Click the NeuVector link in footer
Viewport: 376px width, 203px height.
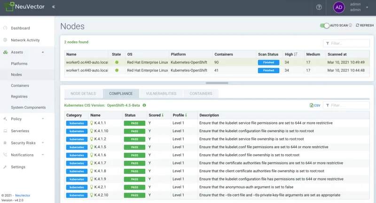[x=22, y=195]
